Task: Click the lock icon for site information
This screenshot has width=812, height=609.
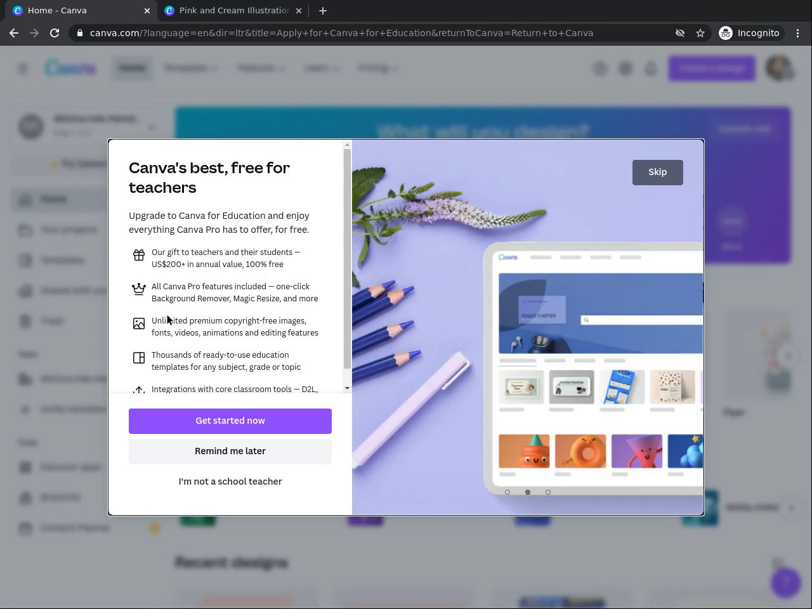Action: 80,33
